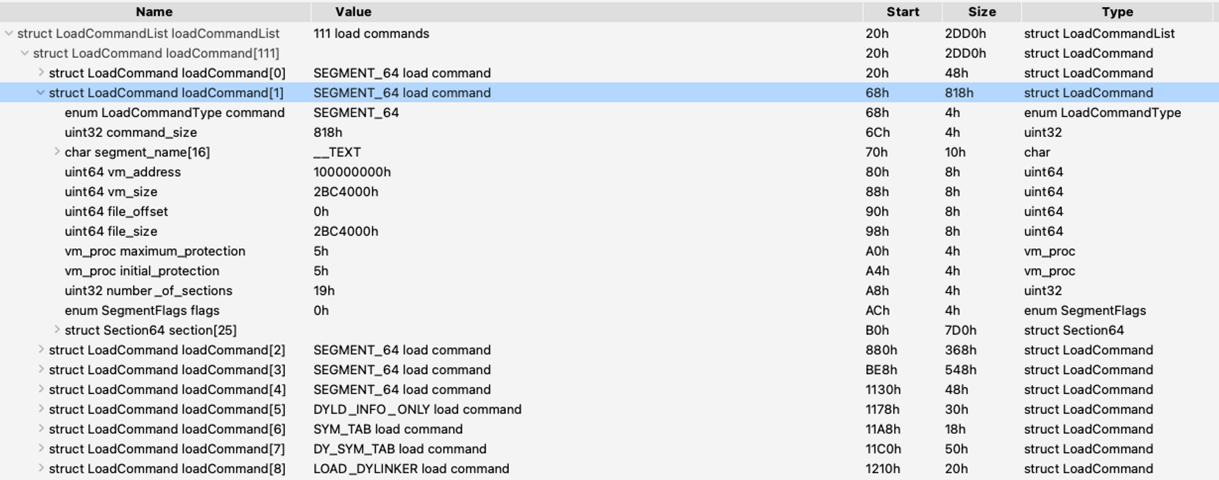Collapse the loadCommandList root node
The height and width of the screenshot is (480, 1219).
click(9, 33)
